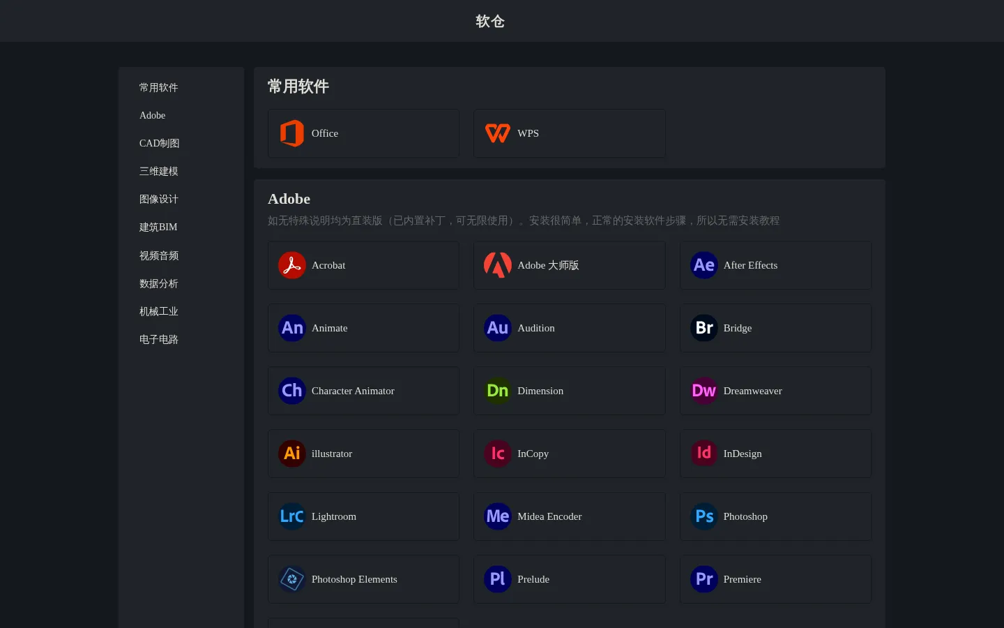Click the Dimension Dn icon
The width and height of the screenshot is (1004, 628).
pos(498,391)
